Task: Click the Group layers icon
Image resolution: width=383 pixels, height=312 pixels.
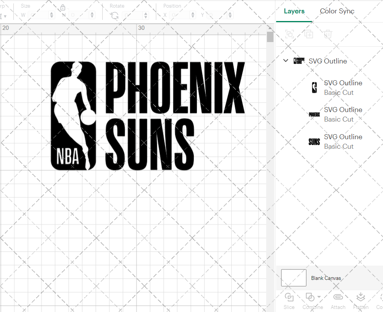Action: (x=290, y=34)
